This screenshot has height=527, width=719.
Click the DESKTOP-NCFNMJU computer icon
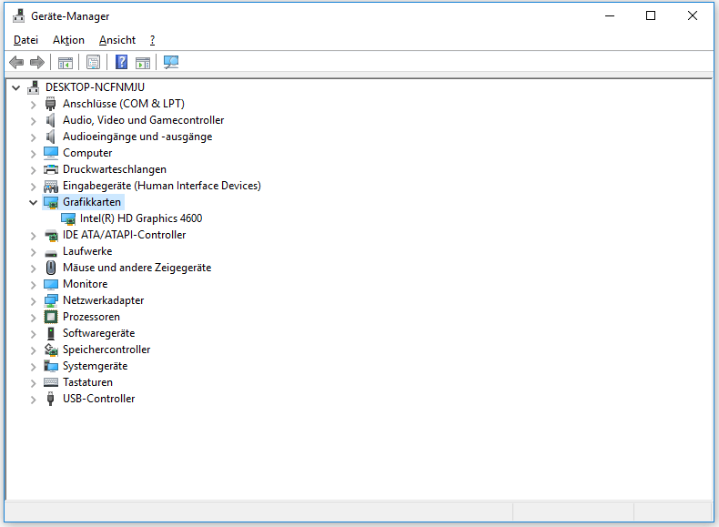33,87
